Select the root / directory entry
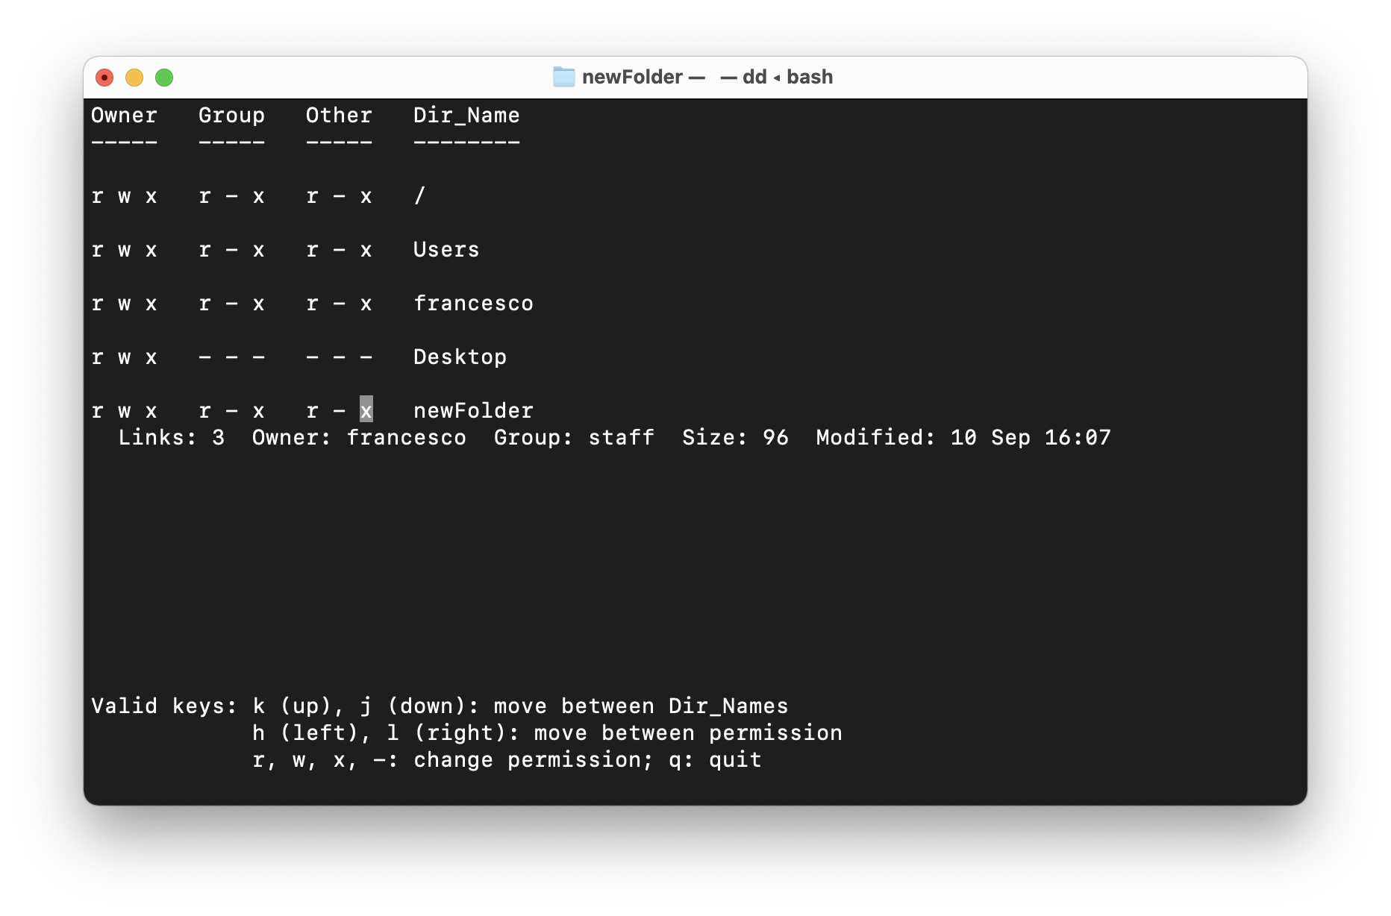Image resolution: width=1391 pixels, height=916 pixels. pyautogui.click(x=420, y=196)
